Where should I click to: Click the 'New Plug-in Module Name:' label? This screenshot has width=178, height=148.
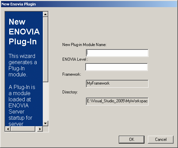click(x=84, y=45)
